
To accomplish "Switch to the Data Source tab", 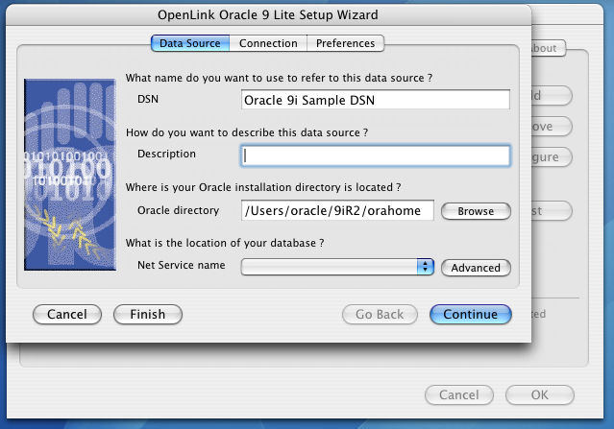I will coord(190,43).
